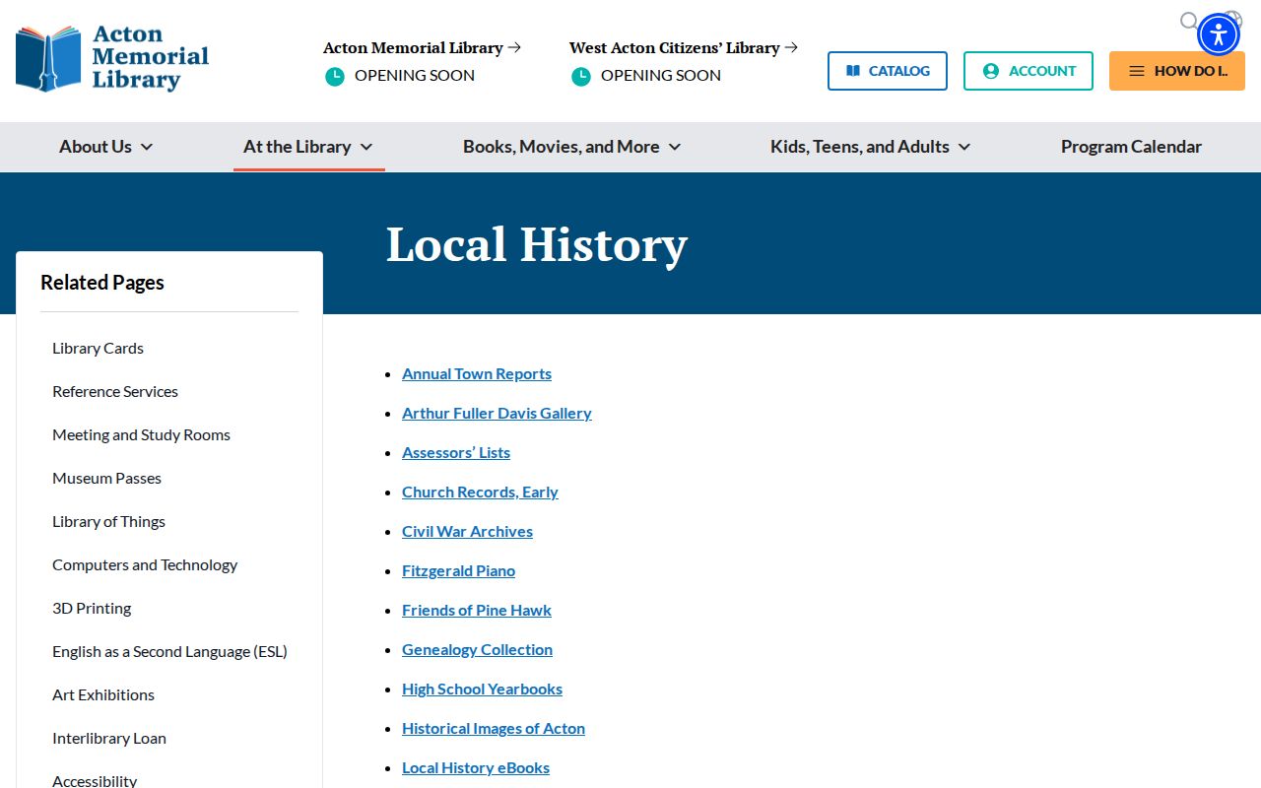Expand Kids, Teens, and Adults menu
The height and width of the screenshot is (788, 1261).
point(870,147)
